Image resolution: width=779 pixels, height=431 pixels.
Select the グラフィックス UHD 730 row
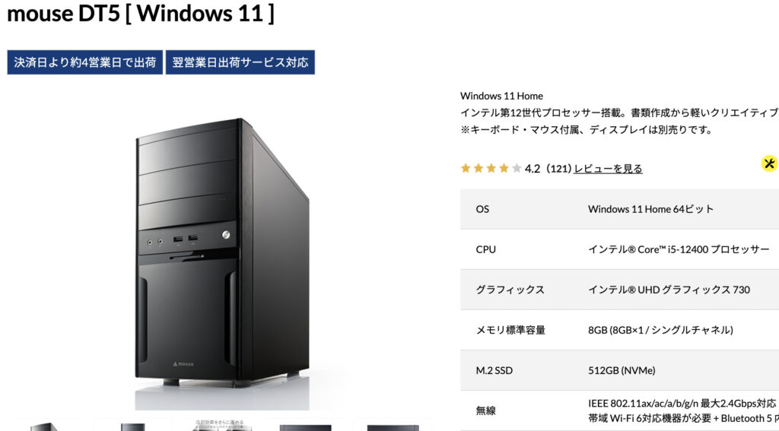[619, 290]
